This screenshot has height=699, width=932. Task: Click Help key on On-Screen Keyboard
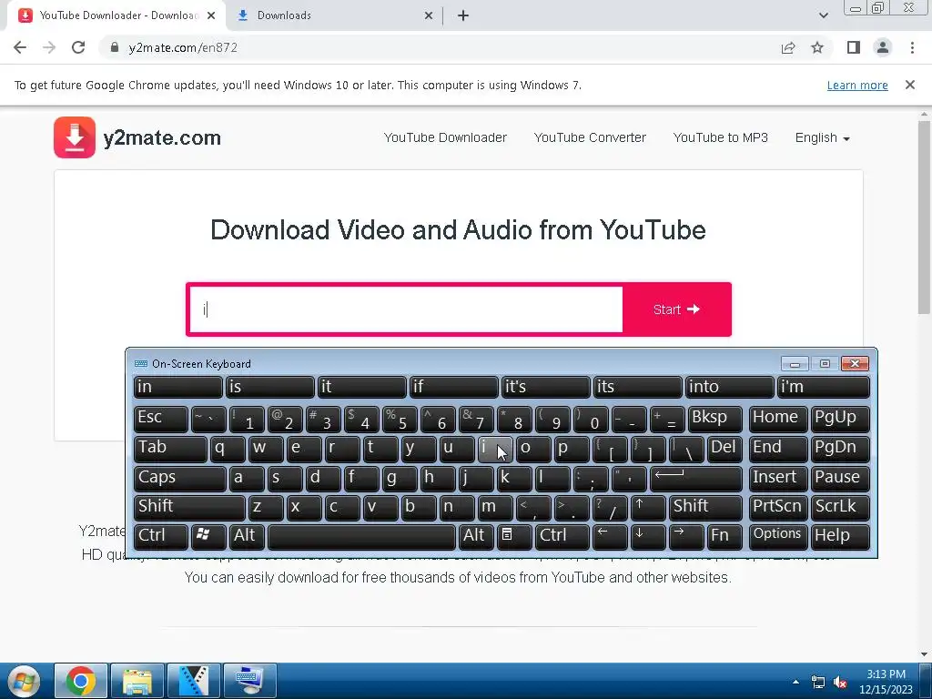click(840, 536)
